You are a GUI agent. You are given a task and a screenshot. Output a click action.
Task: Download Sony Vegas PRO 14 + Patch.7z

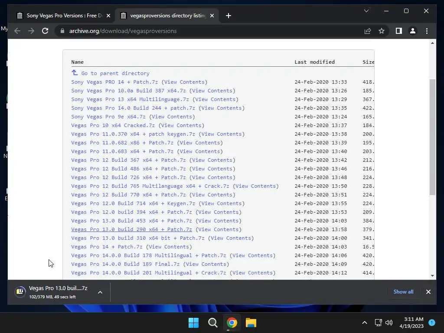[114, 82]
